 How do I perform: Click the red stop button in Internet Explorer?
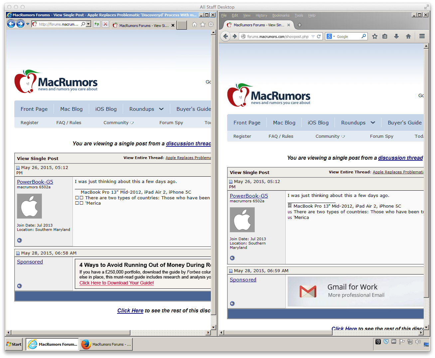[105, 24]
